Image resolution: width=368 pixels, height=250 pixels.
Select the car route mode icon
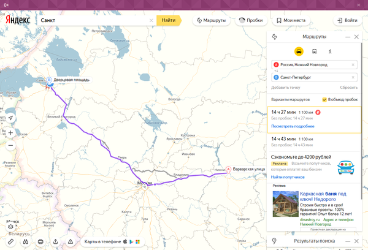299,51
